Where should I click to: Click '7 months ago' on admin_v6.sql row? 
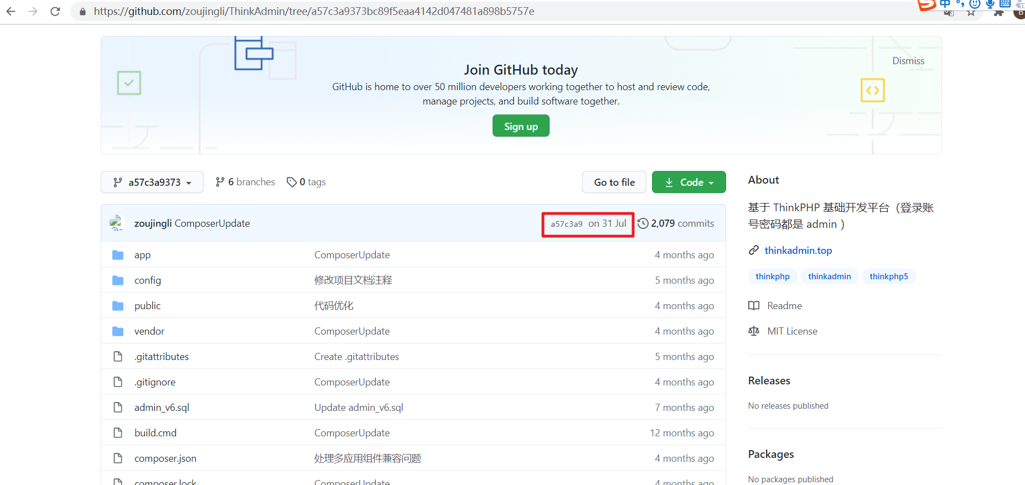tap(684, 408)
